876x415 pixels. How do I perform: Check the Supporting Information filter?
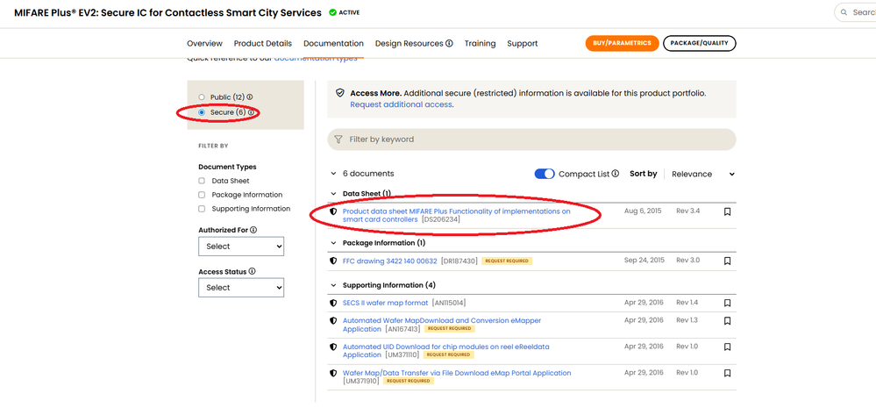(202, 209)
